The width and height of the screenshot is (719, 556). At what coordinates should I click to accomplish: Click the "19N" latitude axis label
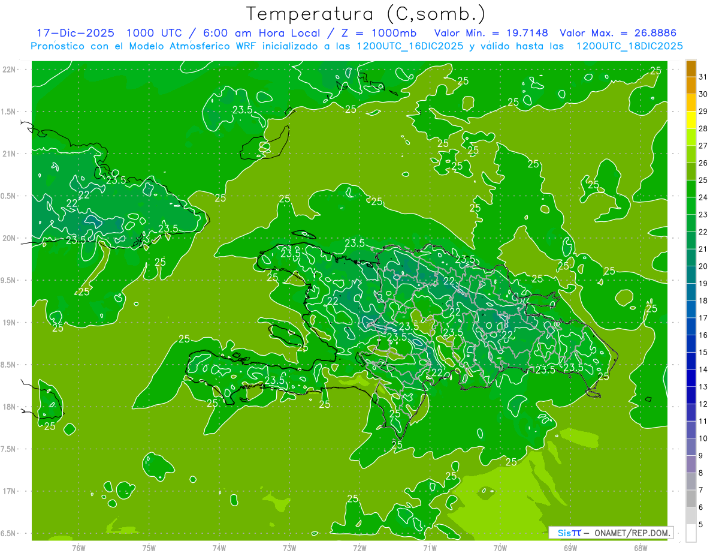9,323
